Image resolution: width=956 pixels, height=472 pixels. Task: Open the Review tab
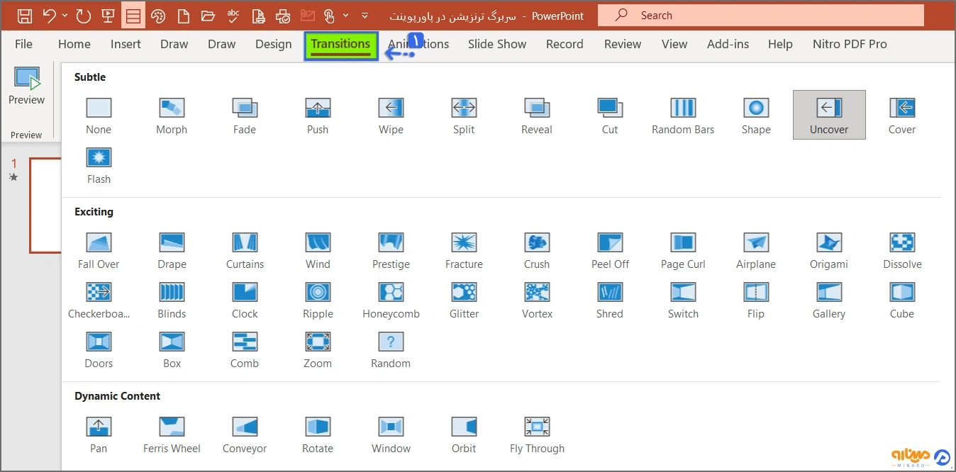tap(623, 44)
